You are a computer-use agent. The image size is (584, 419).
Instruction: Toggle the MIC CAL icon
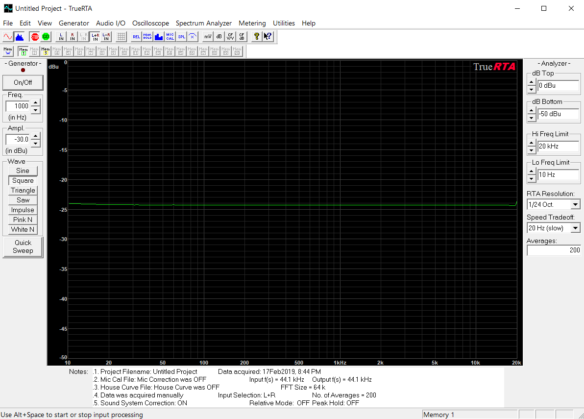pyautogui.click(x=170, y=36)
